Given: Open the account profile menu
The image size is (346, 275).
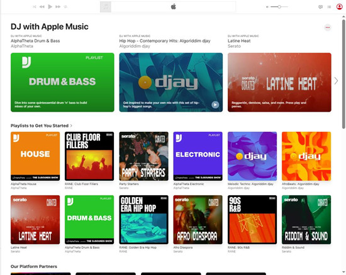Looking at the screenshot, I should coord(339,7).
